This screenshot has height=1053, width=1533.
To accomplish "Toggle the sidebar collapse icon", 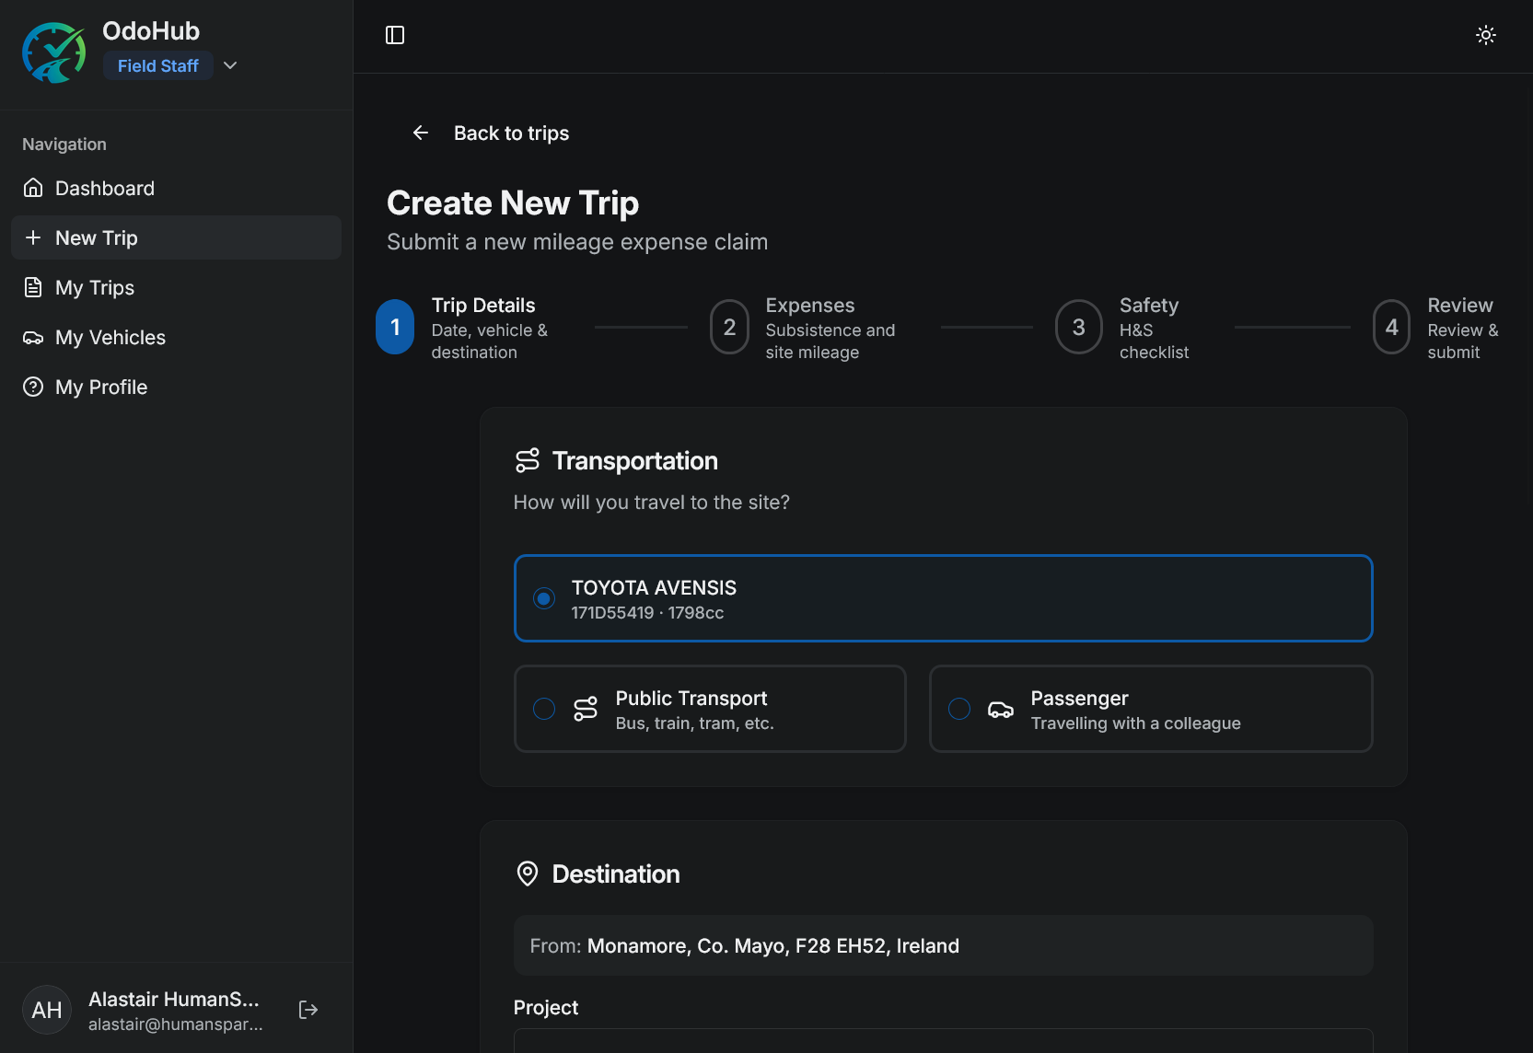I will (x=395, y=35).
